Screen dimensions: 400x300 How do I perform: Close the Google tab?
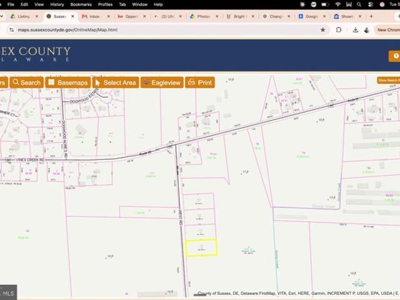pos(324,16)
